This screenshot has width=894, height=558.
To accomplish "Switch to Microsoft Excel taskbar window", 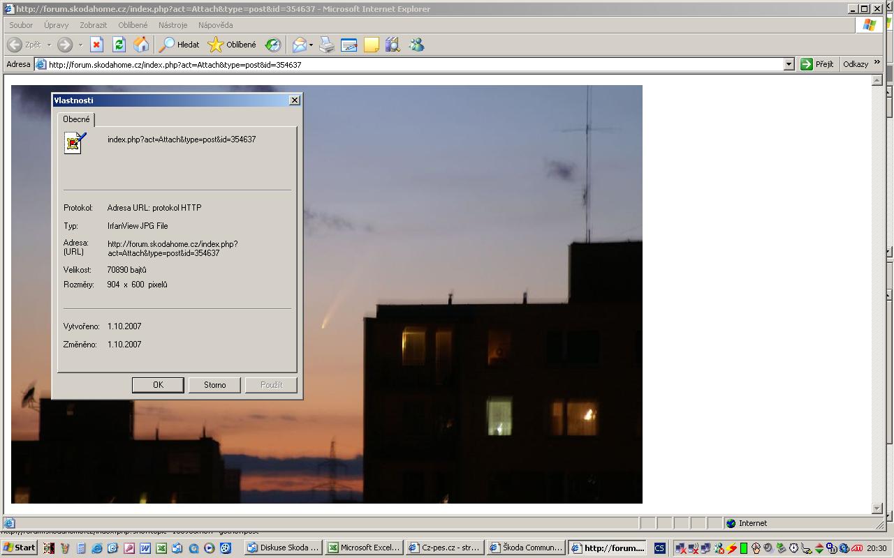I will 364,548.
